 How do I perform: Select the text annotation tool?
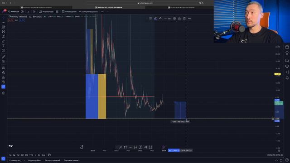click(3, 46)
